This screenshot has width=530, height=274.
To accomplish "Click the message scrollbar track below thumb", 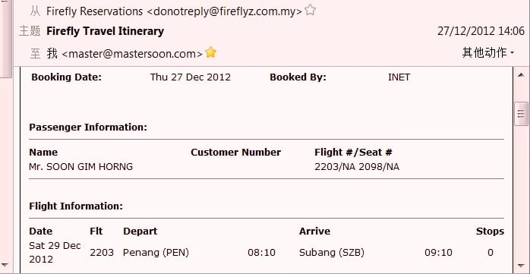I will [521, 193].
